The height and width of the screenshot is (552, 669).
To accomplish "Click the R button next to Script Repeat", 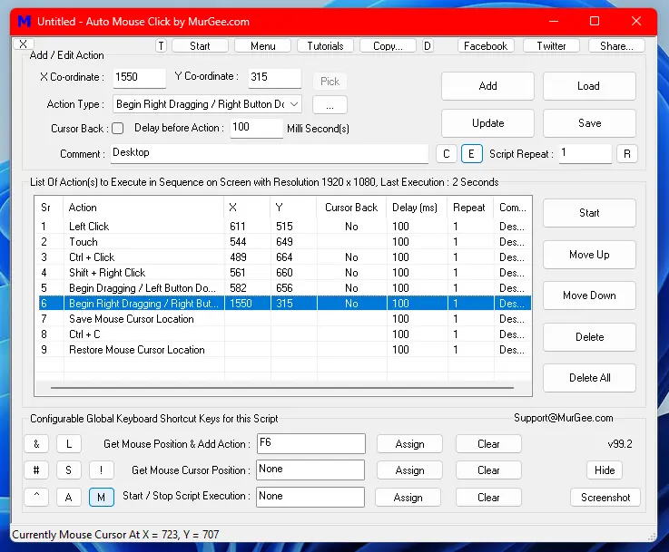I will (627, 154).
